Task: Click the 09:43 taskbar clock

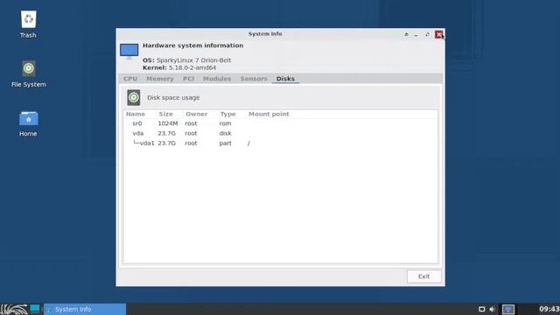Action: pyautogui.click(x=549, y=309)
